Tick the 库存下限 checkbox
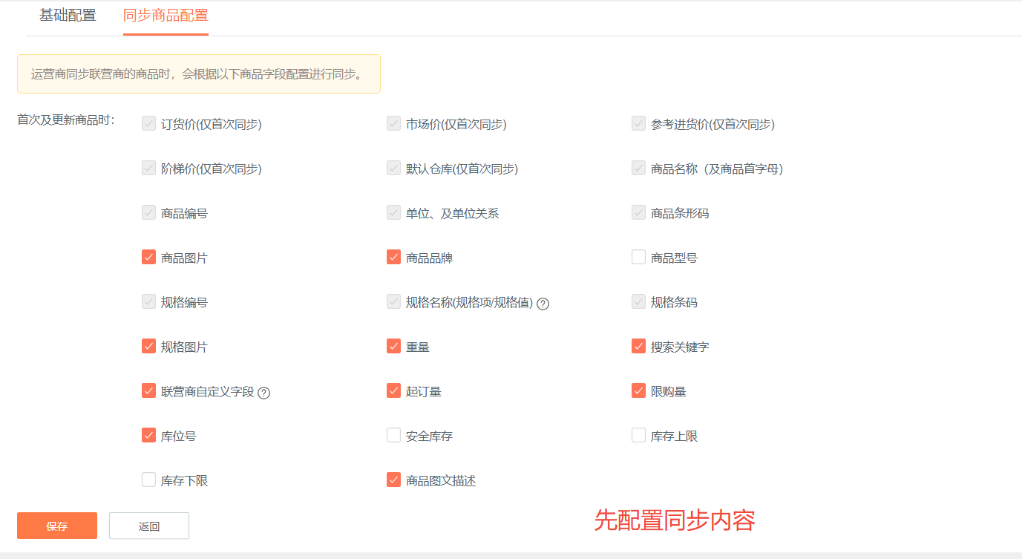1022x559 pixels. tap(148, 480)
